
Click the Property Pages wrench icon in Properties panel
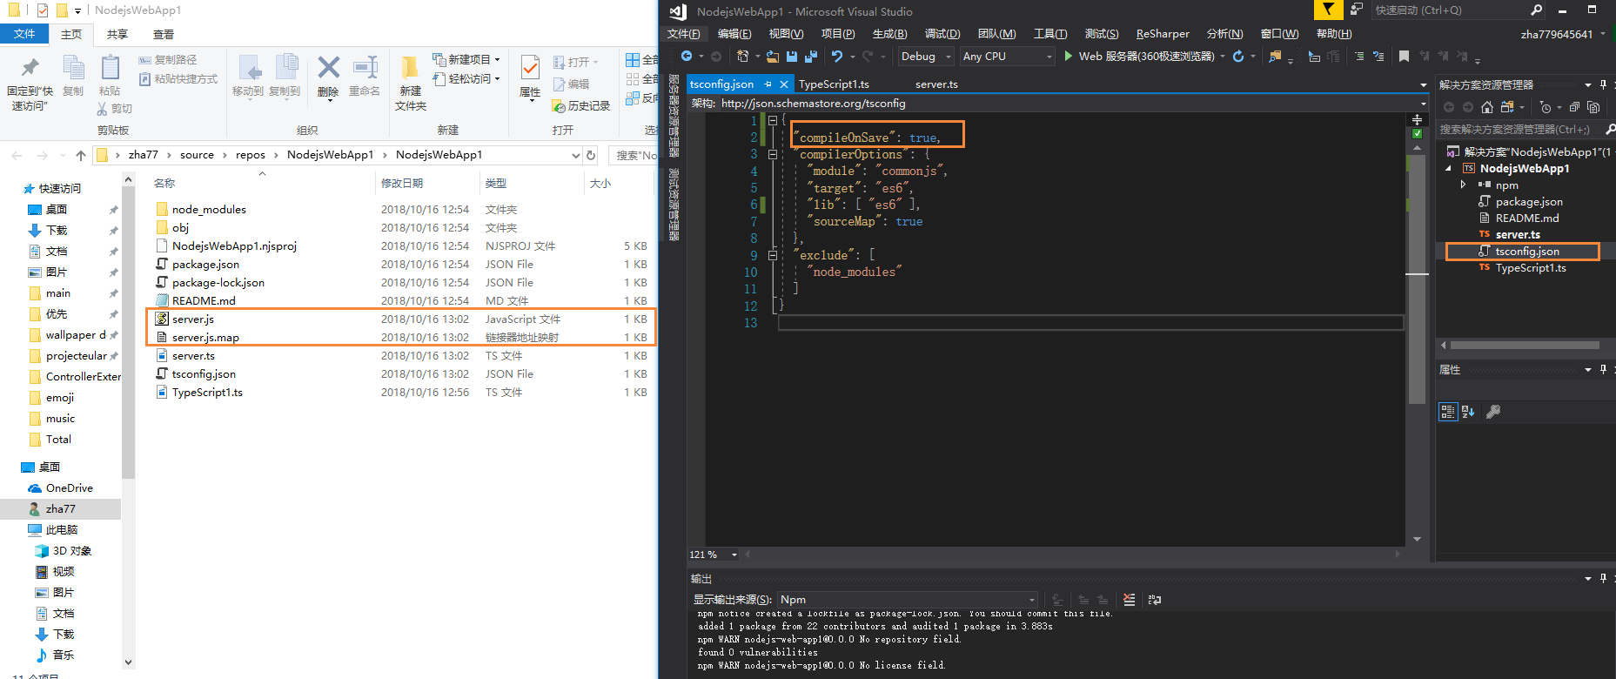pos(1493,412)
